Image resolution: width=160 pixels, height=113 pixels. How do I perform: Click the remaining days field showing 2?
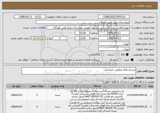click(x=60, y=38)
